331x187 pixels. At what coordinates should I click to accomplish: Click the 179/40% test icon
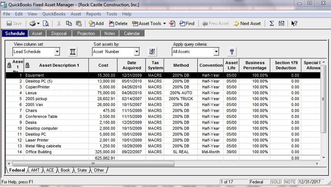coord(282,23)
